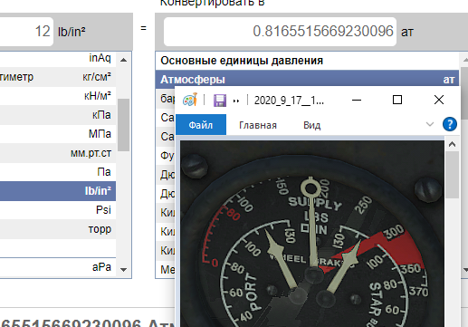The width and height of the screenshot is (468, 327).
Task: Select highlighted lb/in² unit row
Action: point(58,191)
